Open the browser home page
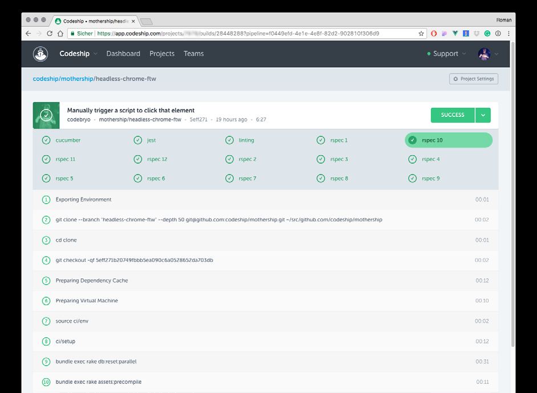This screenshot has height=393, width=537. 60,34
